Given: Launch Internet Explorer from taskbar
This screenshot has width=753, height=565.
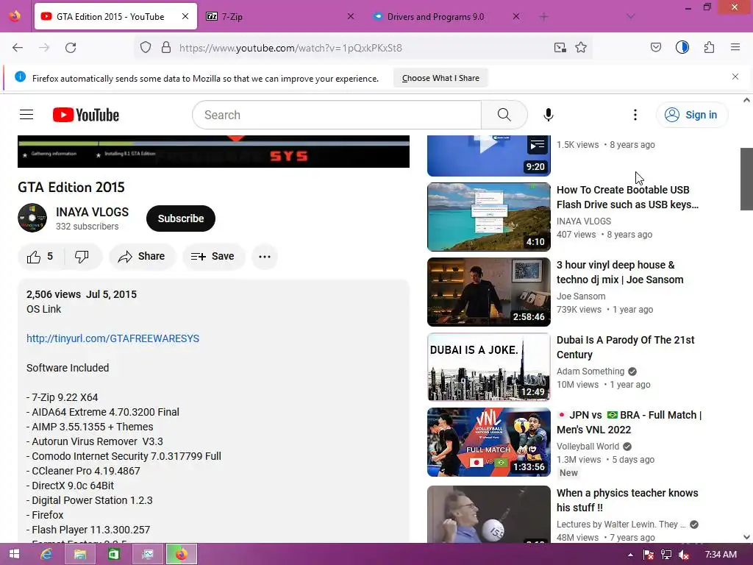Looking at the screenshot, I should (x=46, y=555).
